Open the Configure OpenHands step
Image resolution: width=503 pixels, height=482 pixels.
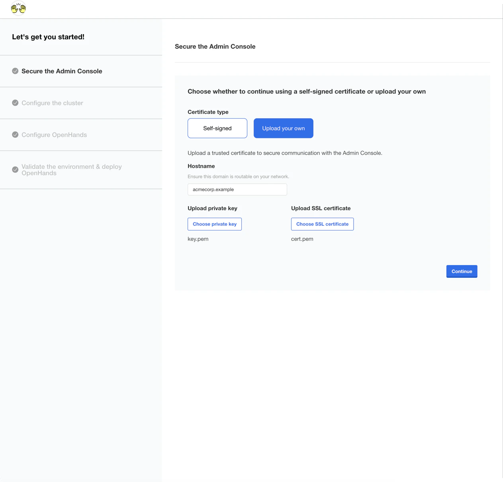54,135
